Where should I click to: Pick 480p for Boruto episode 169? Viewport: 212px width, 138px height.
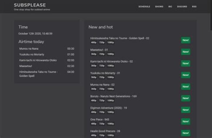[x=93, y=100]
